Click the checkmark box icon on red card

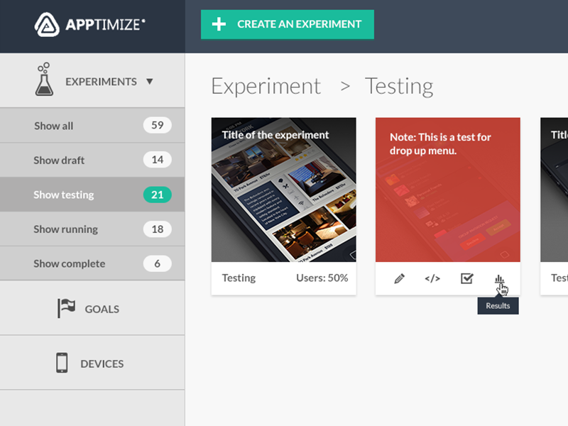point(467,278)
